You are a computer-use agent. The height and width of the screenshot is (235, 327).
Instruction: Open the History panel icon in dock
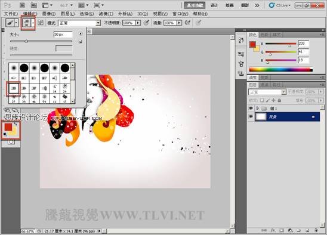241,40
